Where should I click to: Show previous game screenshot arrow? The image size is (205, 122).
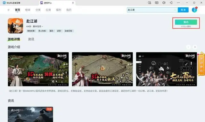(x=188, y=47)
